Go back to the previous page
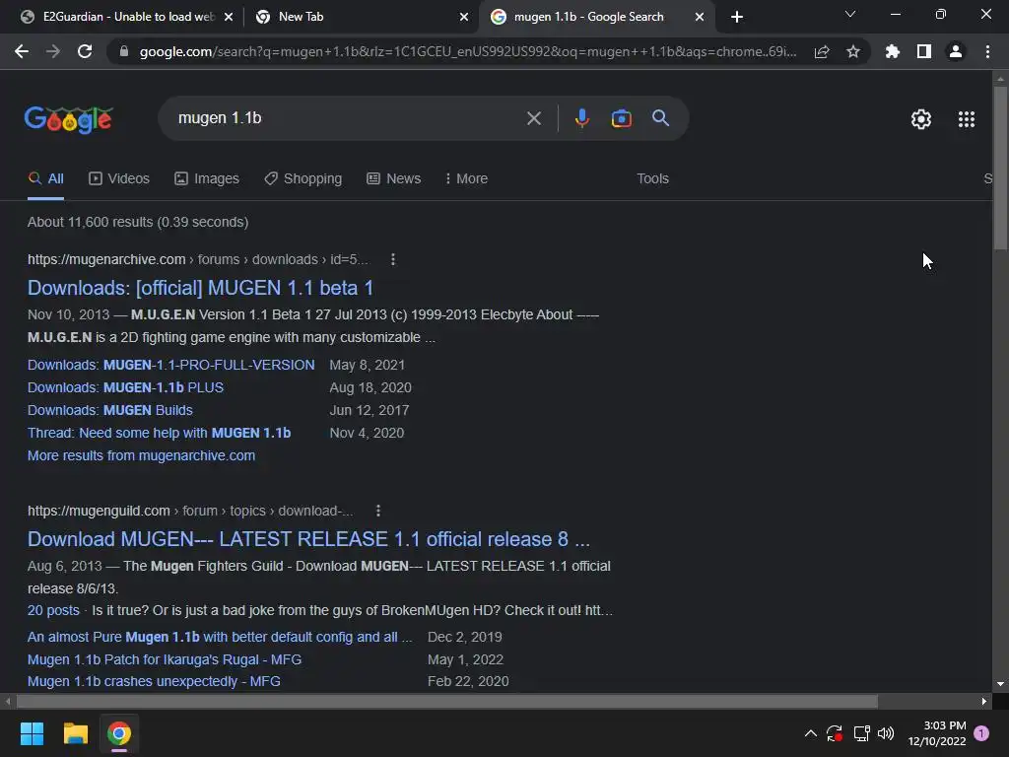 pos(22,51)
